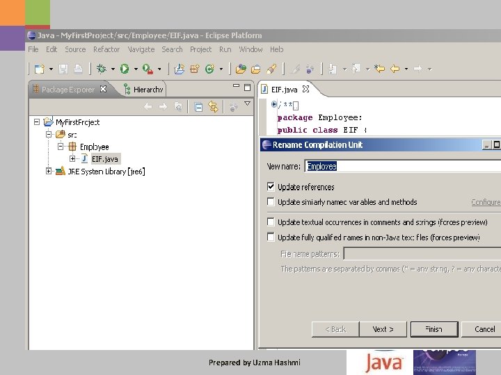
Task: Click the Debug bug icon
Action: tap(102, 69)
